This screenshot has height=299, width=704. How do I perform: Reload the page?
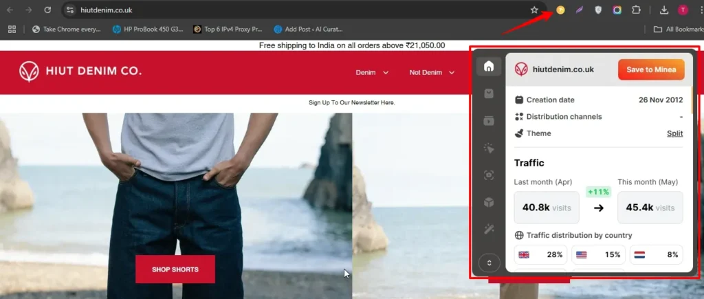(47, 10)
